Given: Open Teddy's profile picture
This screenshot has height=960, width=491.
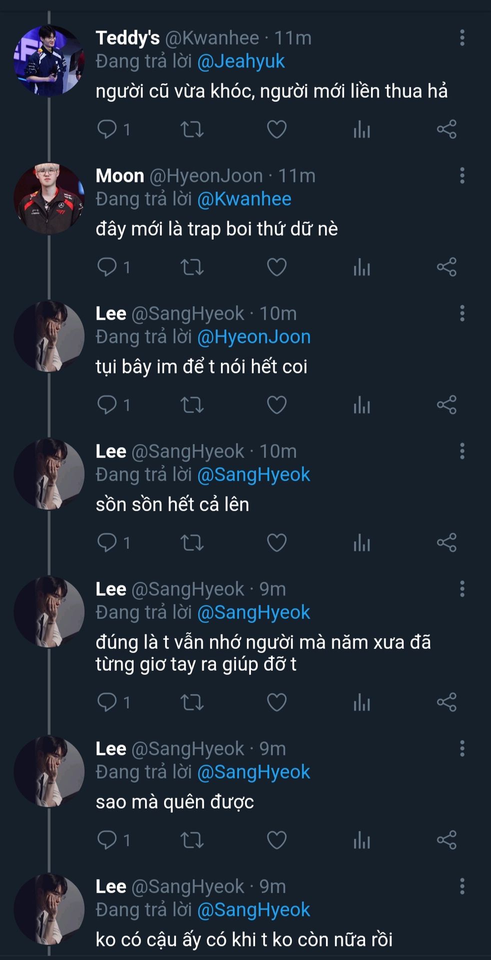Looking at the screenshot, I should coord(48,60).
